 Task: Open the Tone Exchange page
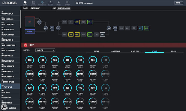point(42,3)
